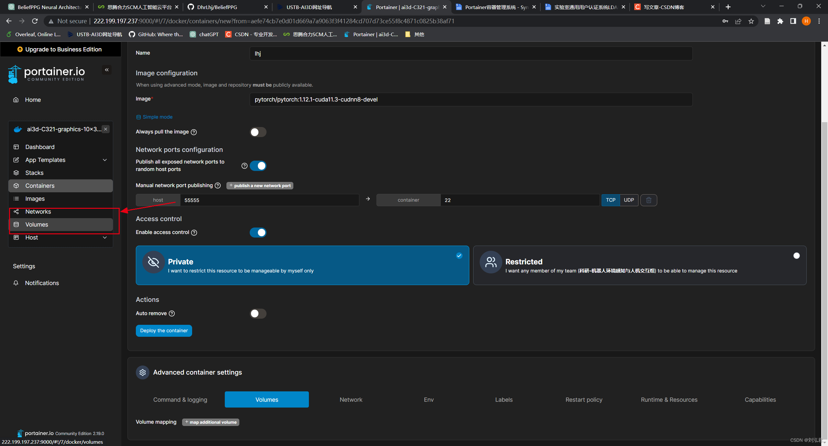Click the Stacks layers icon

pos(16,173)
